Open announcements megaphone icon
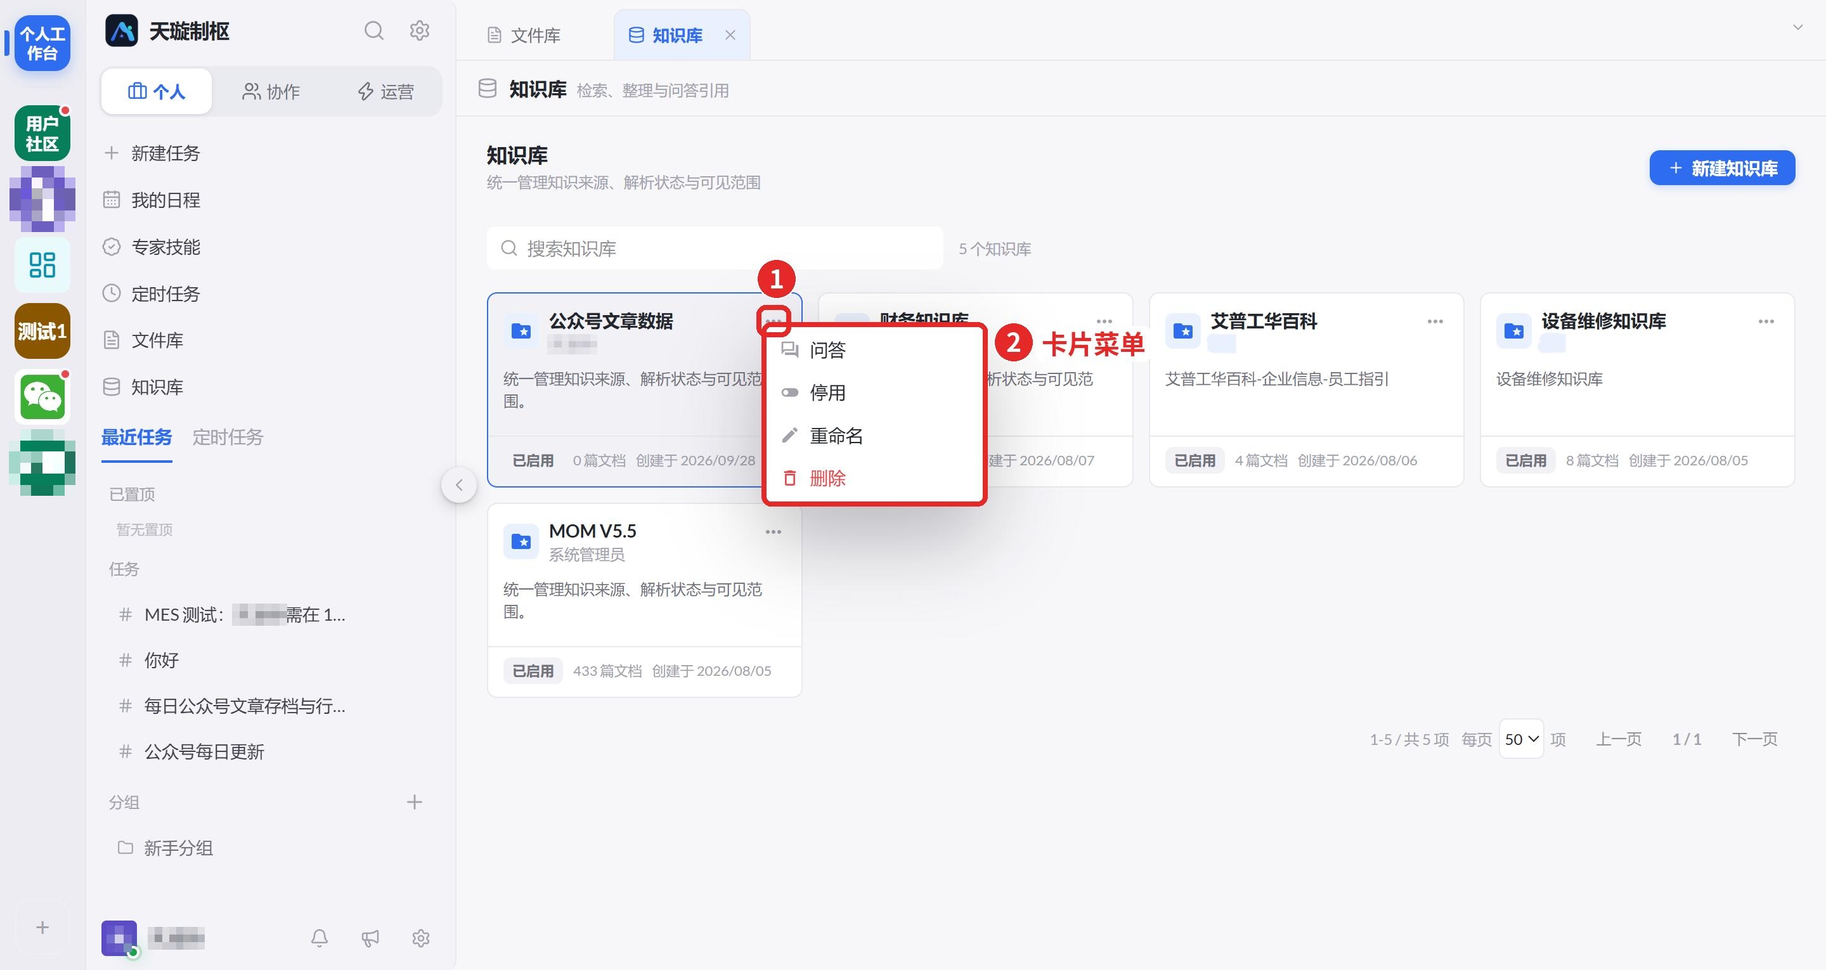The width and height of the screenshot is (1826, 970). tap(370, 938)
